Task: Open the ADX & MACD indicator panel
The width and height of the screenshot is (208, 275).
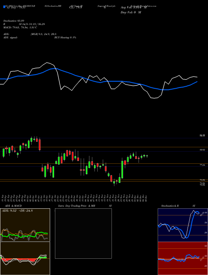Action: pyautogui.click(x=25, y=225)
